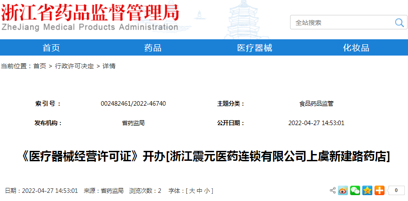Share to QQ Zone star icon
This screenshot has width=408, height=201.
pos(367,191)
